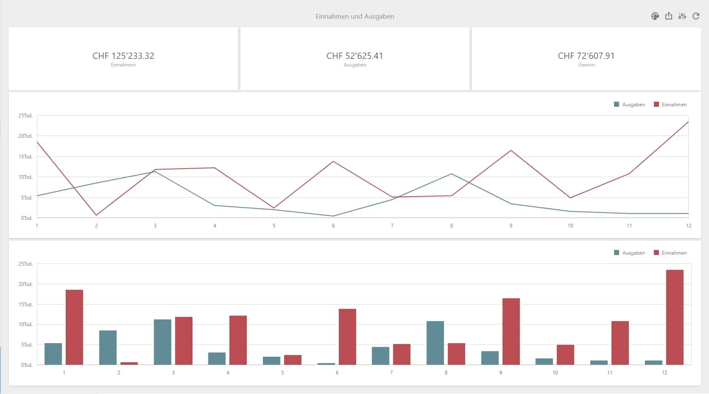Click the red Einnahmen bar for month 6
The height and width of the screenshot is (394, 709).
tap(347, 337)
